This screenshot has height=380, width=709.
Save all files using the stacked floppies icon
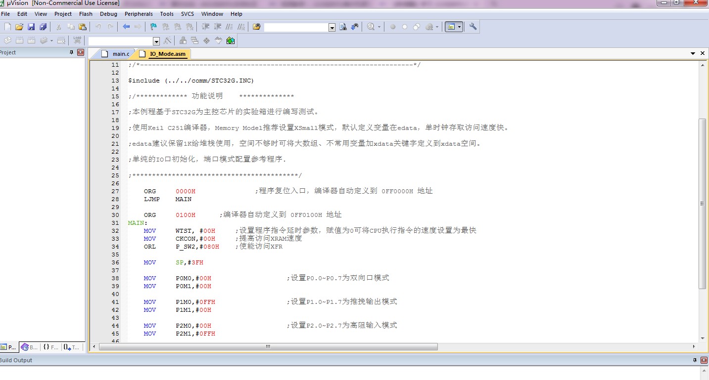click(x=43, y=27)
